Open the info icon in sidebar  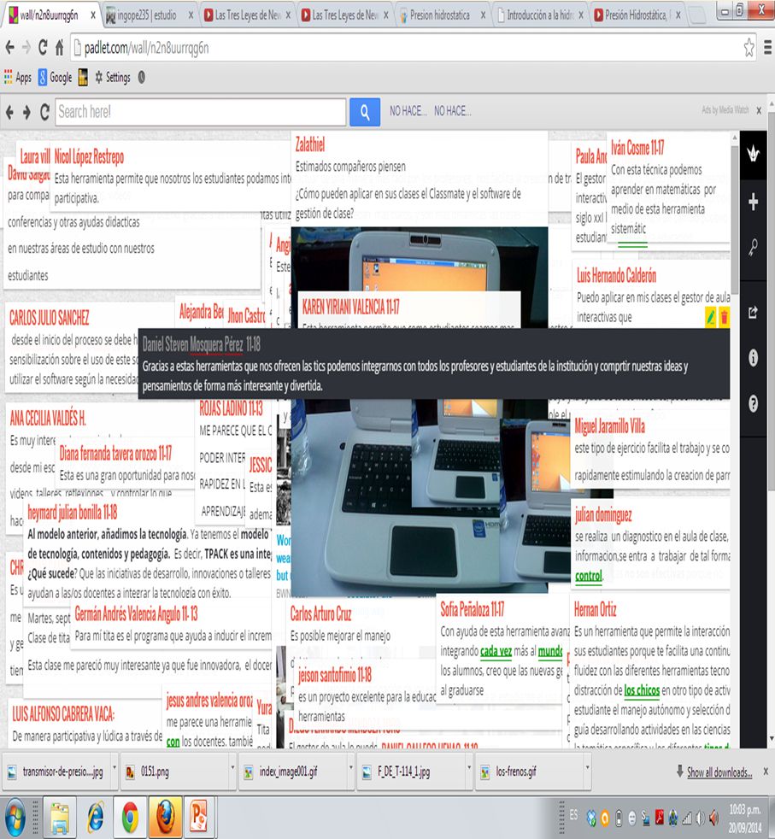point(753,357)
